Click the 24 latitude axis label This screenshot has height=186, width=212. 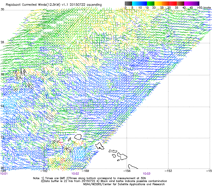2,106
